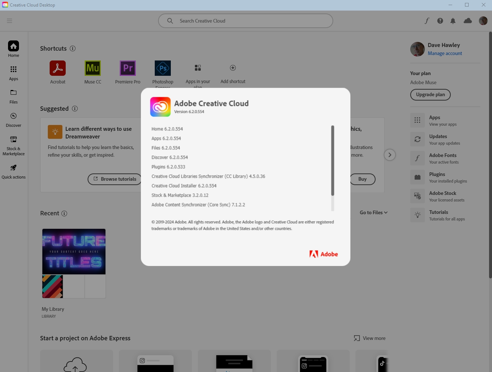Viewport: 492px width, 372px height.
Task: Click the cloud sync status icon
Action: [468, 21]
